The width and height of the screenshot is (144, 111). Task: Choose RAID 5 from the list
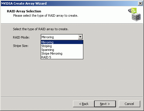62,57
